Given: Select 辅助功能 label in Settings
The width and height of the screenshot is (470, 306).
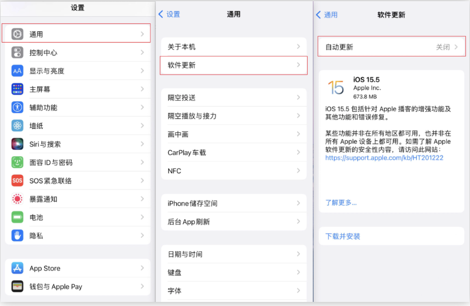Looking at the screenshot, I should click(43, 108).
